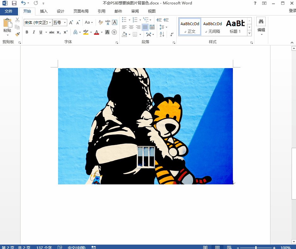
Task: Click the macro recording icon in status bar
Action: [x=94, y=247]
